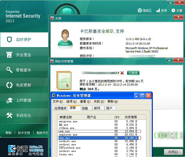Viewport: 185px width, 157px height.
Task: Select the 实时保护 shield icon
Action: [9, 40]
